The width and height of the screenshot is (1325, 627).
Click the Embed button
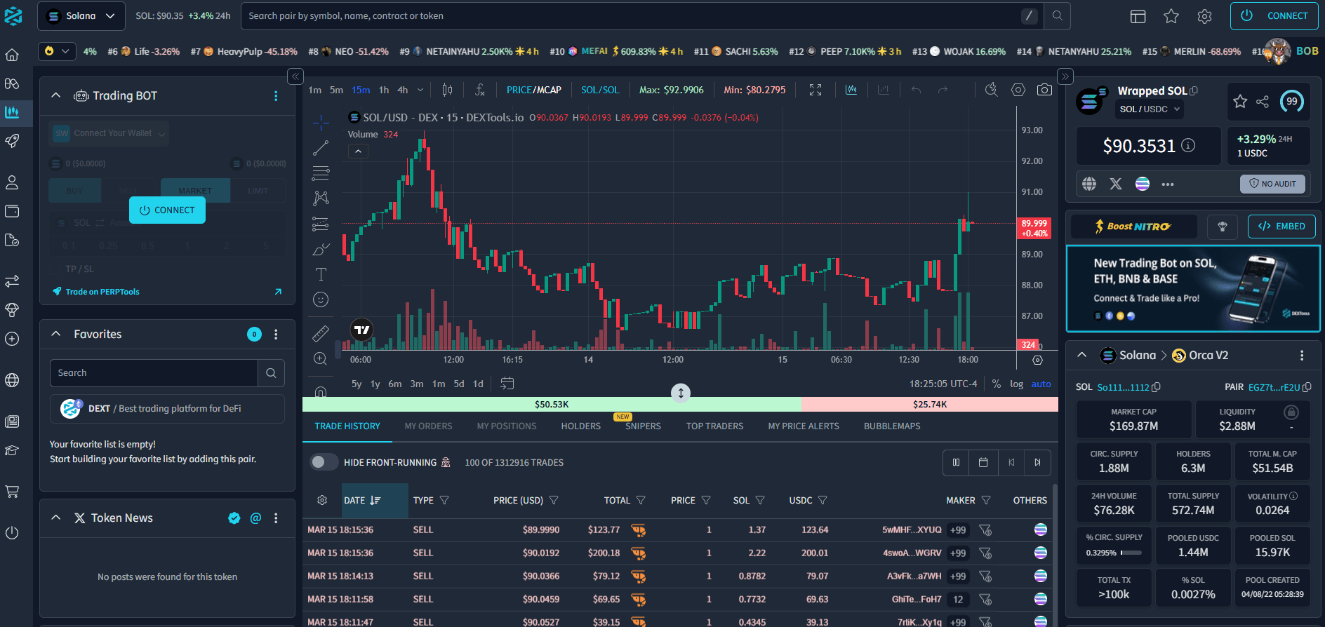pyautogui.click(x=1281, y=226)
